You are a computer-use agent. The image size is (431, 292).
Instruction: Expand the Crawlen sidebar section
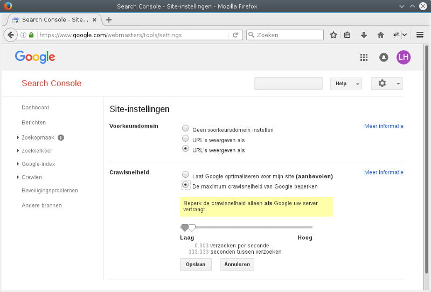pyautogui.click(x=18, y=177)
